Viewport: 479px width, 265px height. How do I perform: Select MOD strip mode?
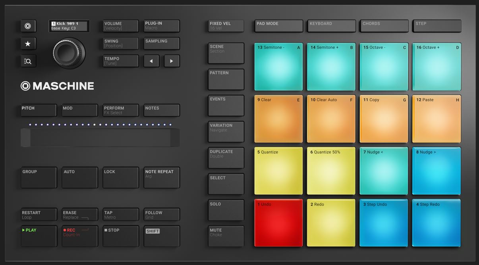(x=79, y=110)
